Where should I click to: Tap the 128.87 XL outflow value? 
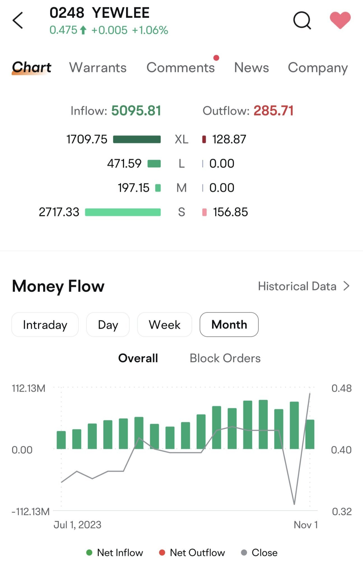[x=229, y=139]
